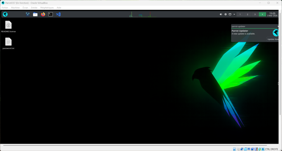Open the control center mixer icon
This screenshot has height=151, width=282.
pyautogui.click(x=28, y=14)
